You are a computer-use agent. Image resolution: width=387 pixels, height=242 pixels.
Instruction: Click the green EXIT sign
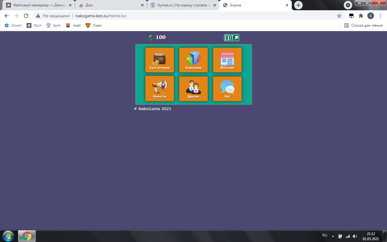231,38
